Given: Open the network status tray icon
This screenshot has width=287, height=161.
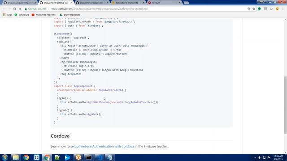Looking at the screenshot, I should click(264, 157).
